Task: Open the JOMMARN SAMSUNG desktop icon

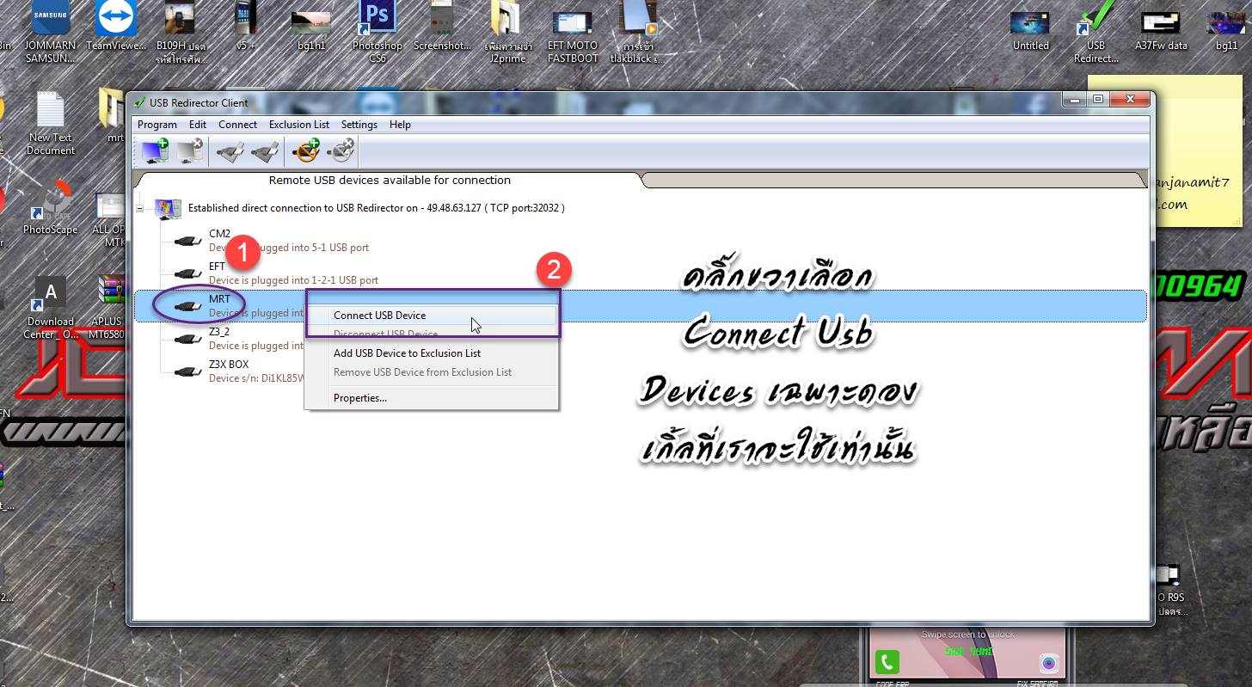Action: click(x=50, y=32)
